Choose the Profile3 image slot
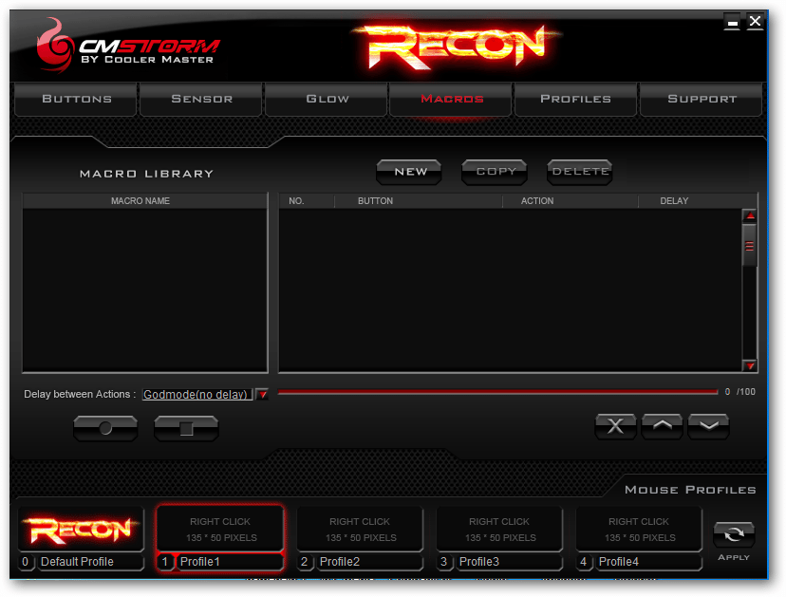786x597 pixels. pyautogui.click(x=499, y=530)
